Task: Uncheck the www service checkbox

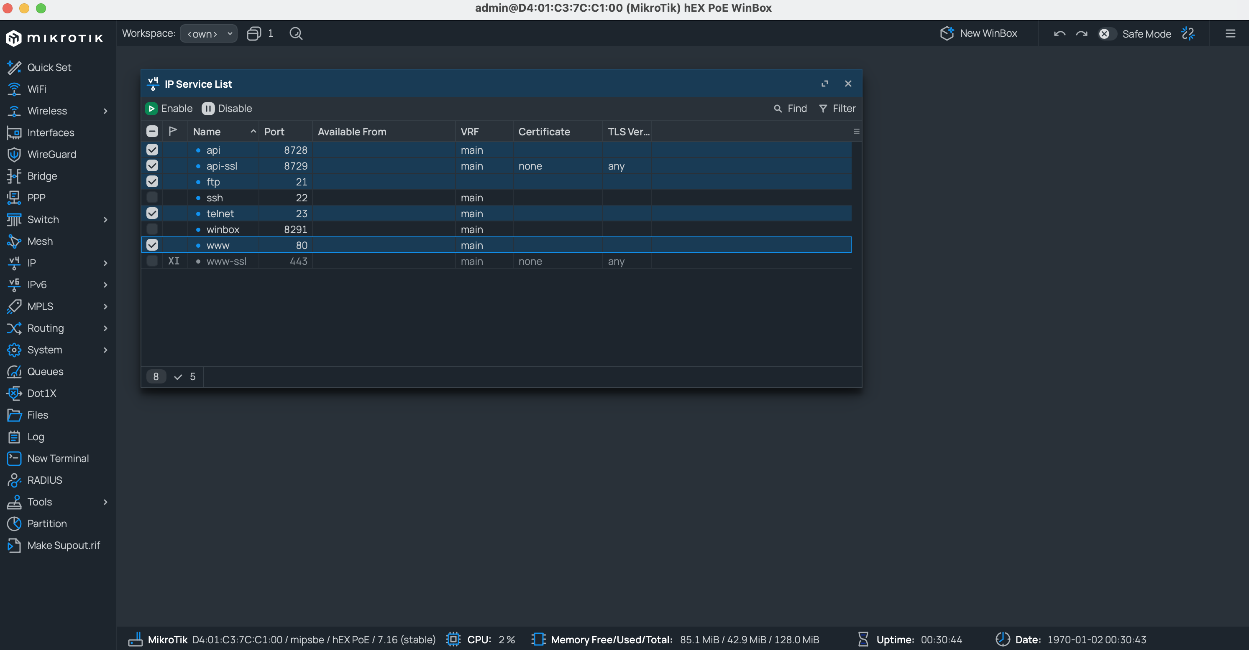Action: coord(152,245)
